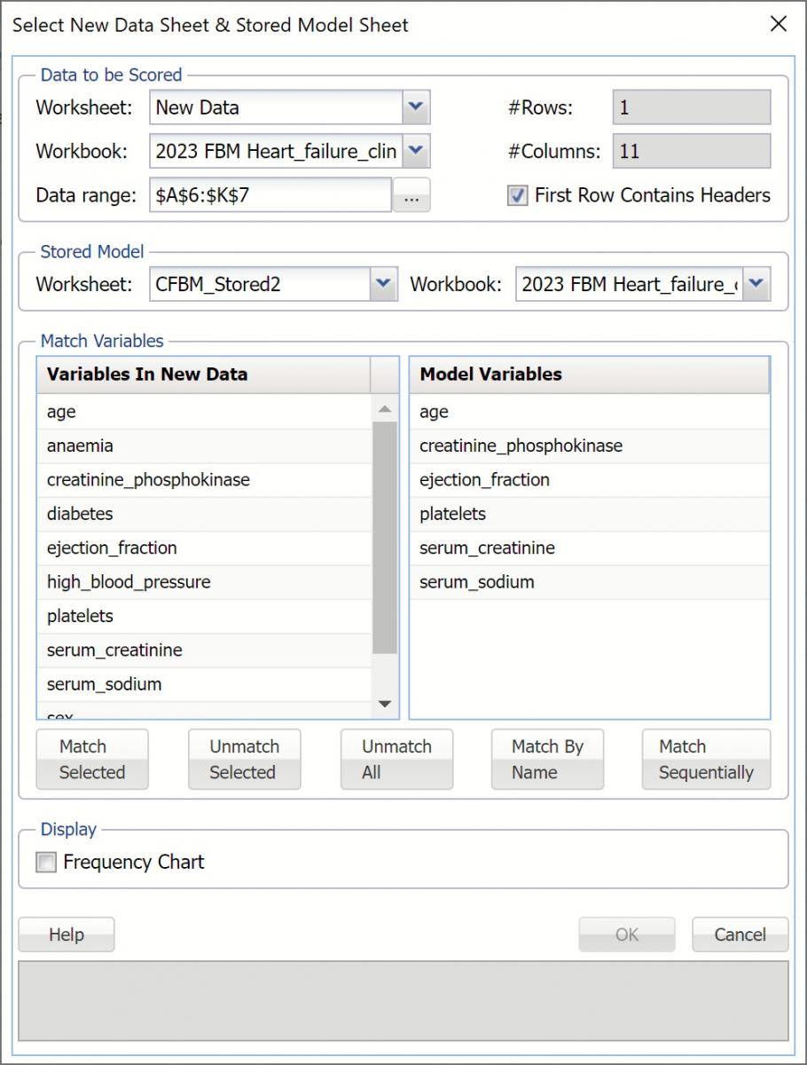Open the Workbook dropdown for data to score

click(x=413, y=151)
